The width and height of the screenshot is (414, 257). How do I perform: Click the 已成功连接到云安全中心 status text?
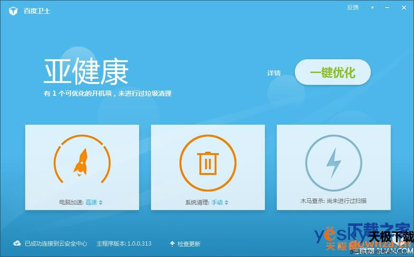56,244
